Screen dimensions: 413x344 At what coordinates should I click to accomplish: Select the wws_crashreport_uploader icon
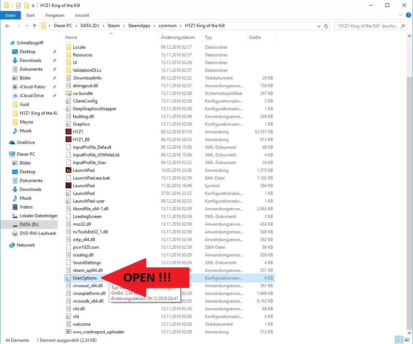69,332
